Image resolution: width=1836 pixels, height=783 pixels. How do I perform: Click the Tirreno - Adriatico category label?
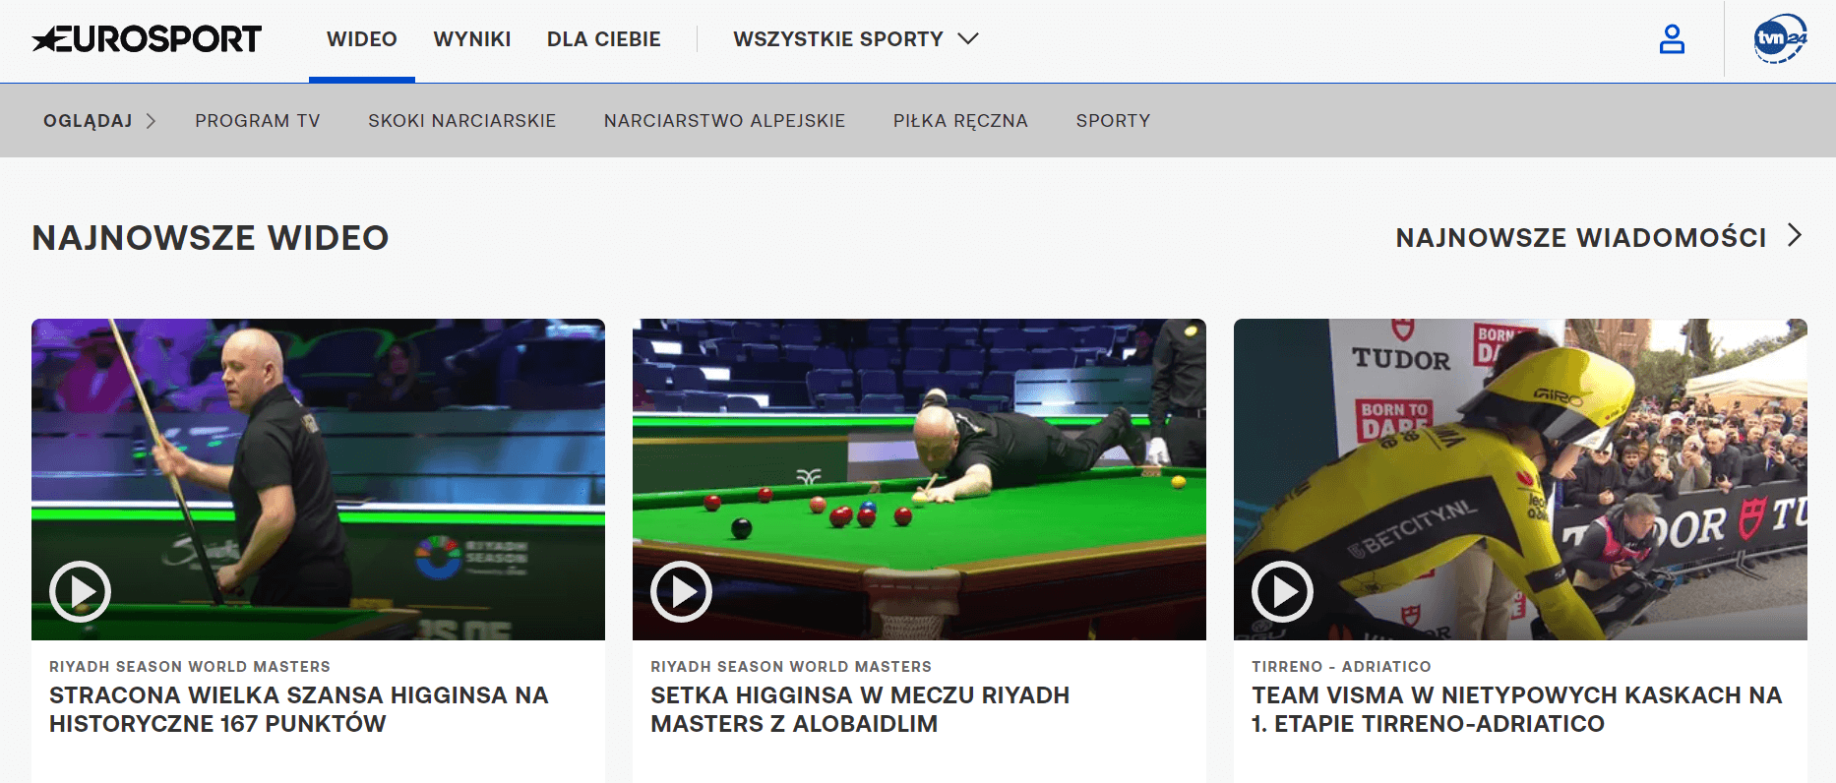[1341, 667]
